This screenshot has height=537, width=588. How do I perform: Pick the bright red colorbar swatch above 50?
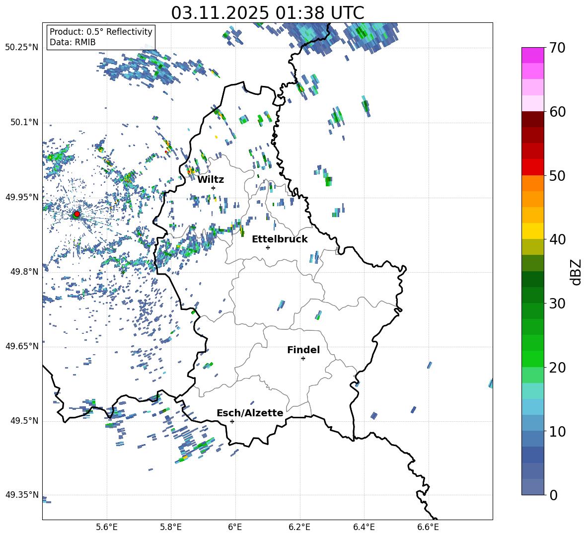click(533, 167)
